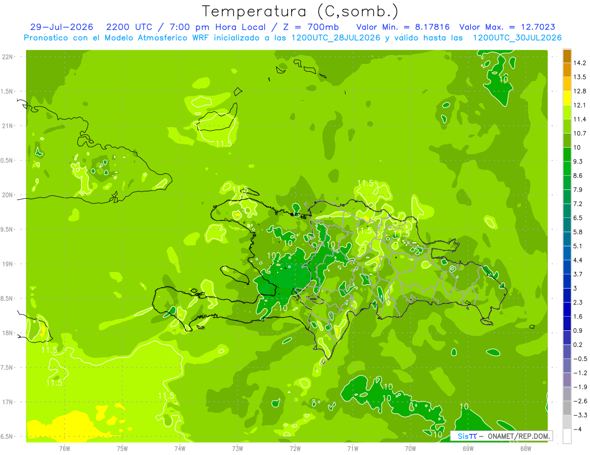Click the '8.6' color scale label

[578, 176]
